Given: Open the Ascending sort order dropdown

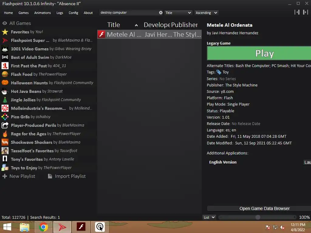Looking at the screenshot, I should (206, 13).
